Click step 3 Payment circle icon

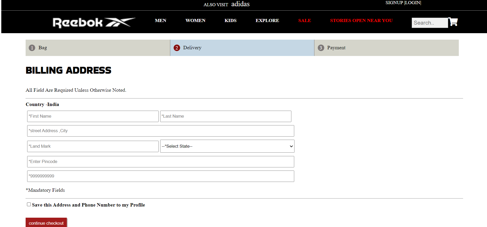[321, 48]
